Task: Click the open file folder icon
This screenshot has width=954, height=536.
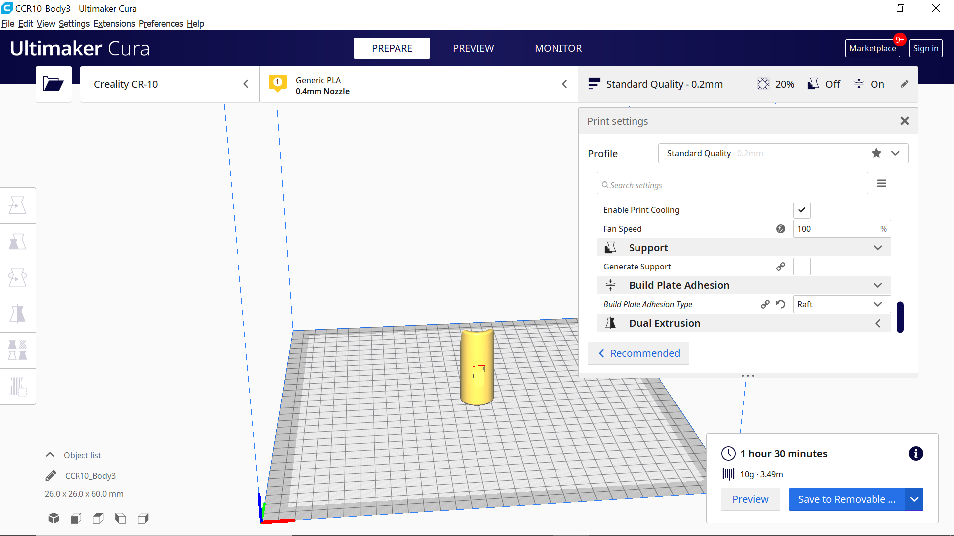Action: click(x=53, y=84)
